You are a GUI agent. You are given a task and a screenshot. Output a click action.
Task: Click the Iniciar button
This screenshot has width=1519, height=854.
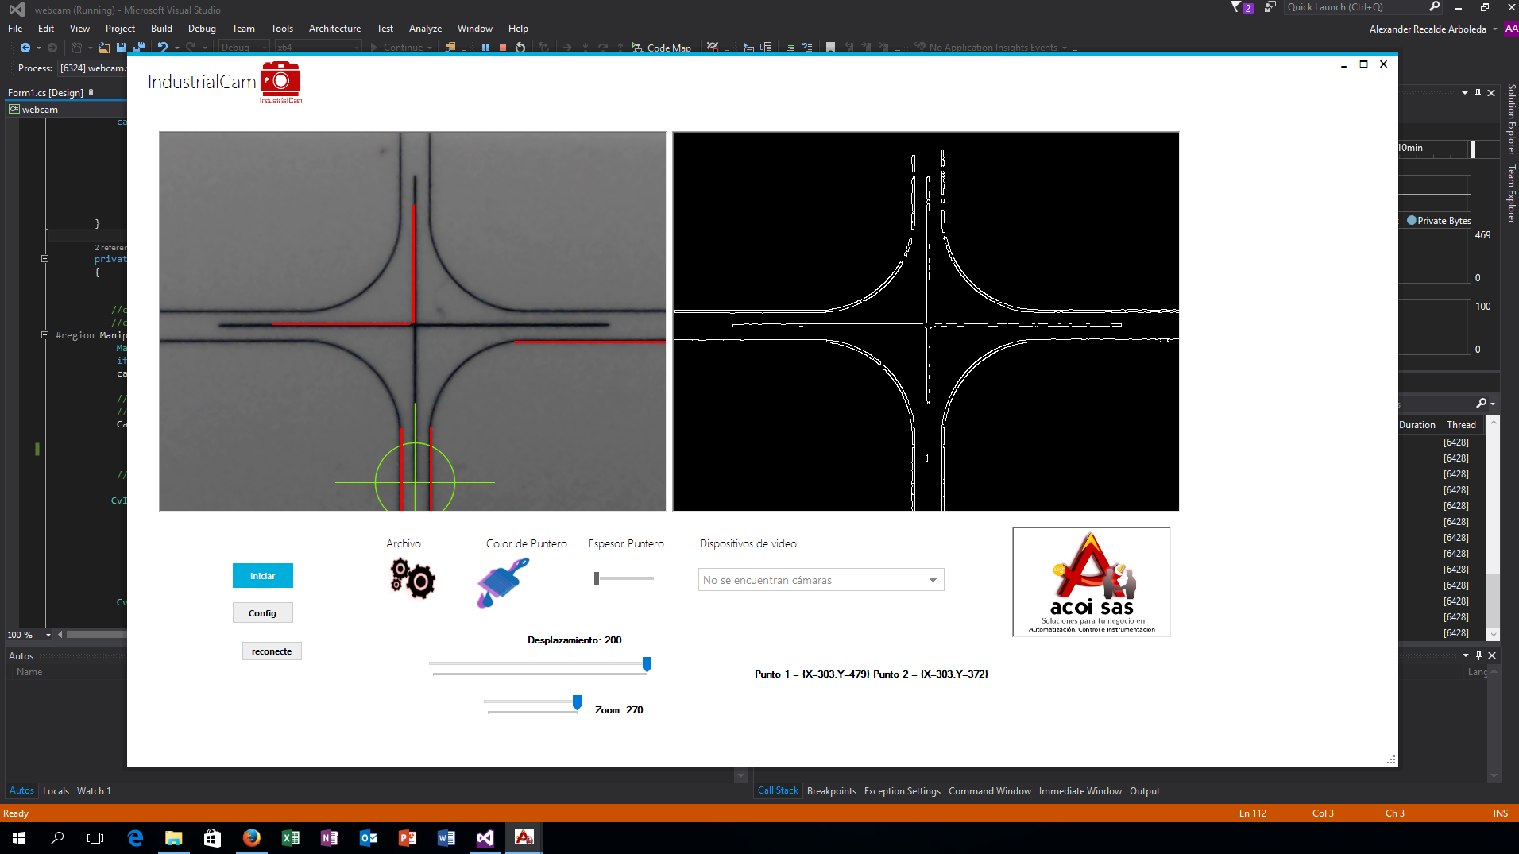(262, 576)
